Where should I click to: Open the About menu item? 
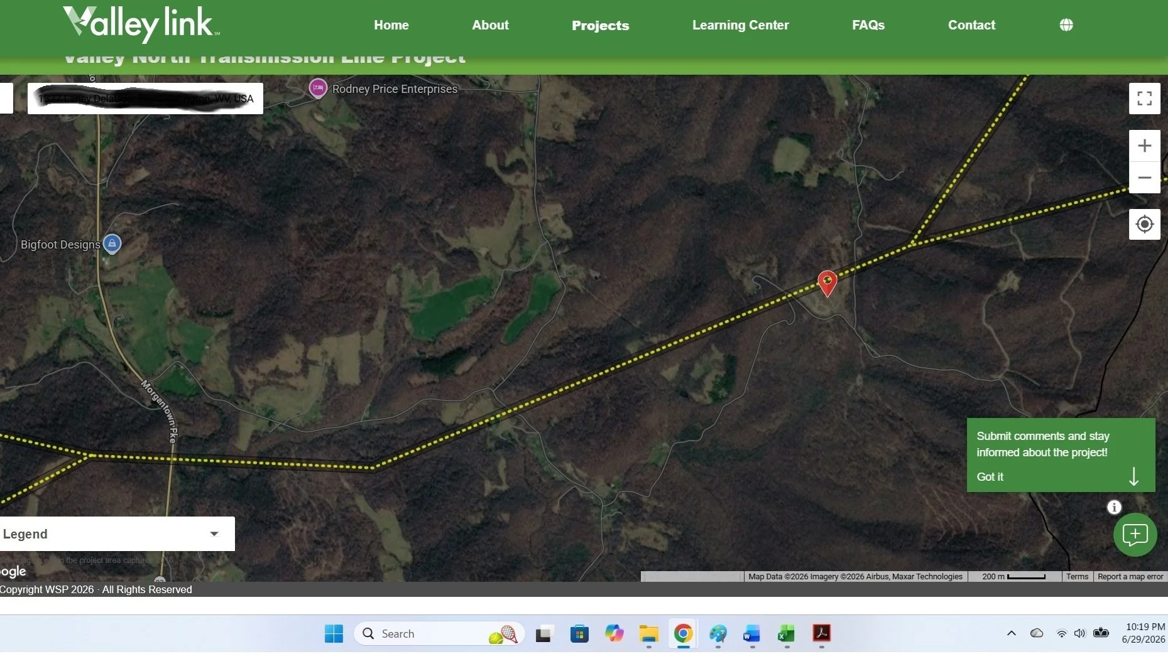pos(490,25)
